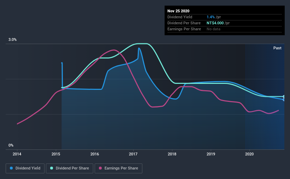Select the 2017 x-axis label

[133, 154]
